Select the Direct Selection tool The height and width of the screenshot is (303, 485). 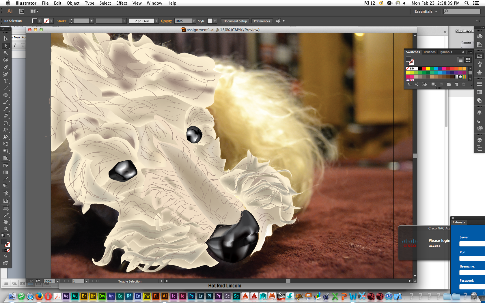click(x=5, y=46)
